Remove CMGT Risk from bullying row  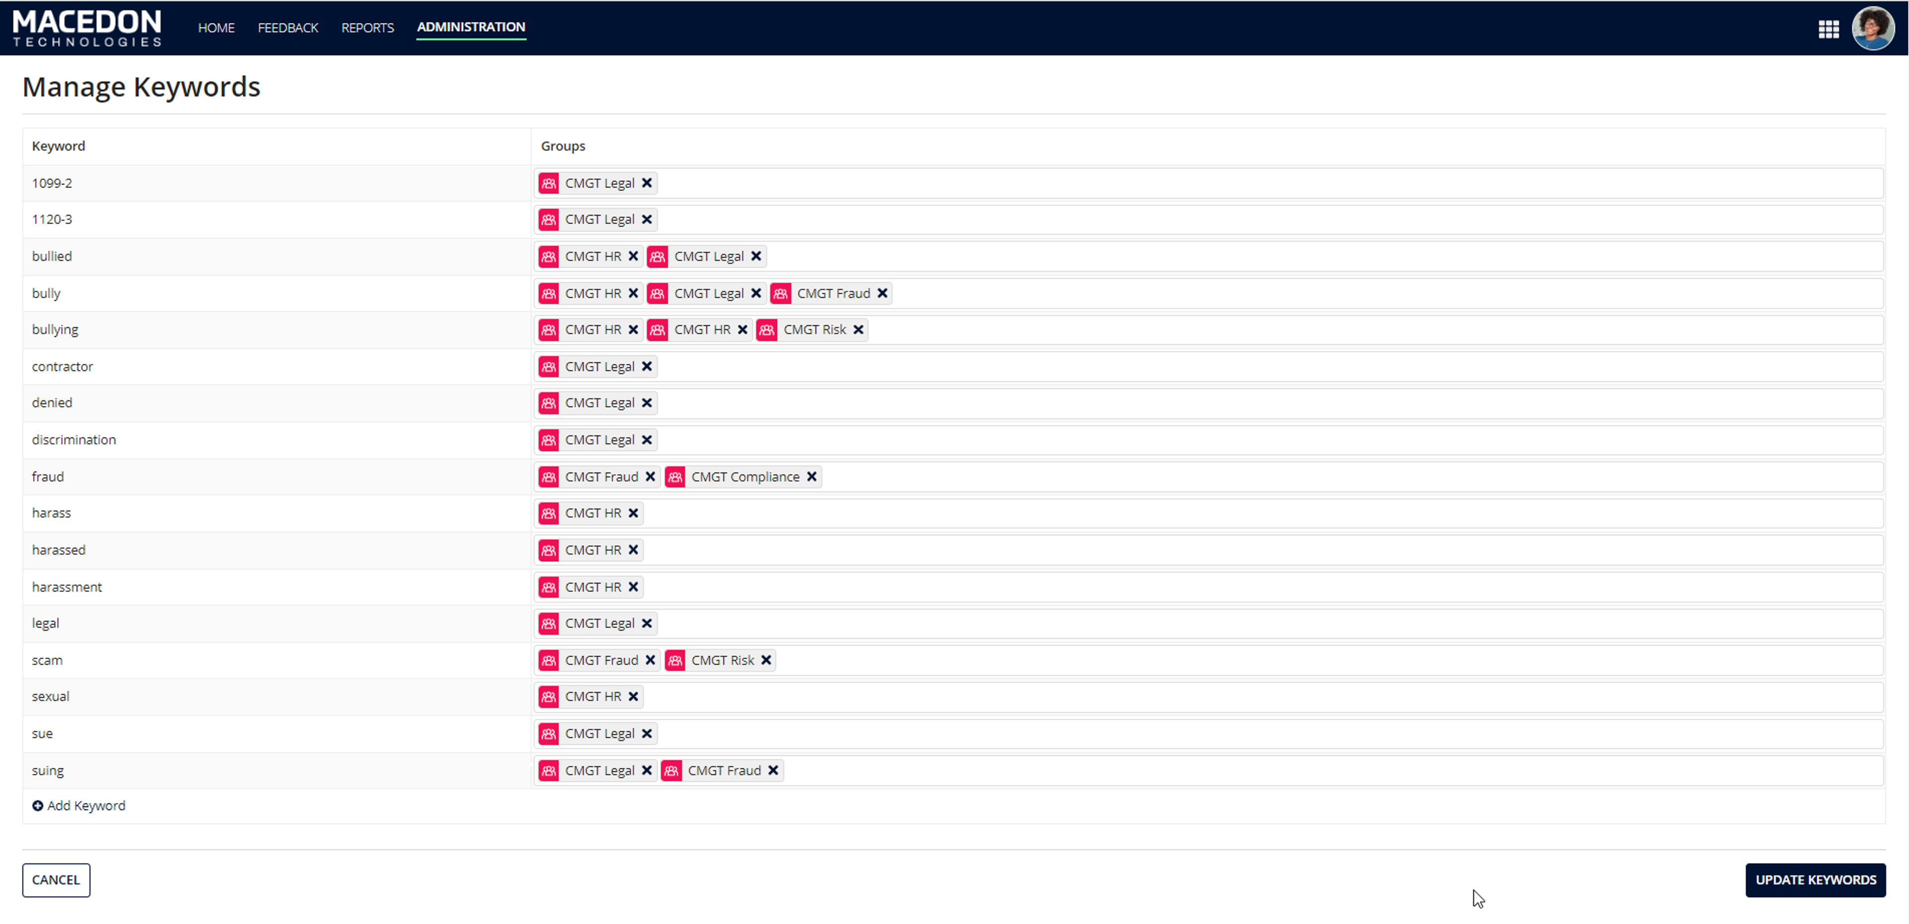click(858, 330)
